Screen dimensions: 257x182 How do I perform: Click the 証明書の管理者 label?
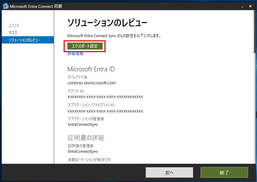(81, 146)
